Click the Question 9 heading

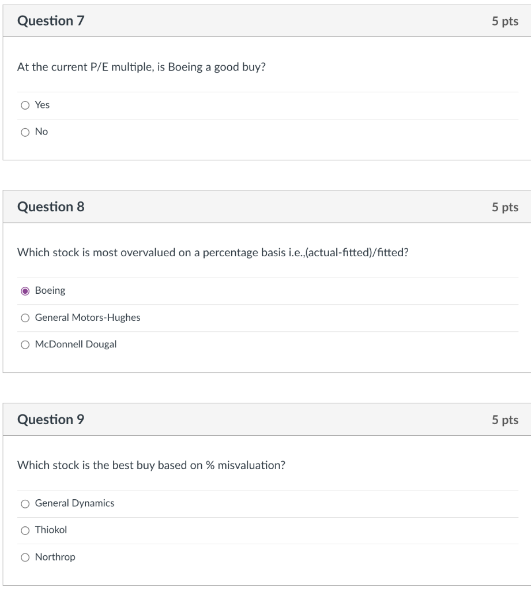coord(51,420)
